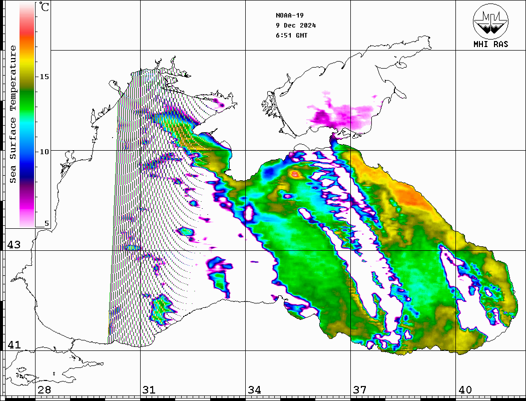Click the longitude label '28'

click(44, 390)
